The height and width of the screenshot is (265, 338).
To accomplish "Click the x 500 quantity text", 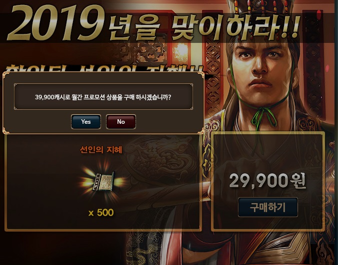I will coord(101,213).
